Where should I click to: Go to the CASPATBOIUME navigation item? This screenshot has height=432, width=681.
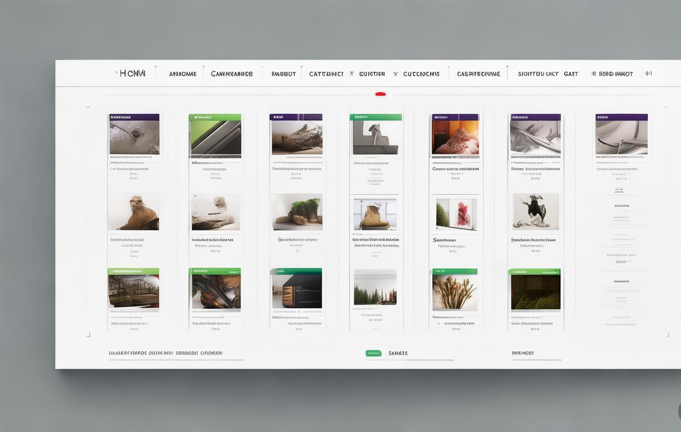point(478,74)
